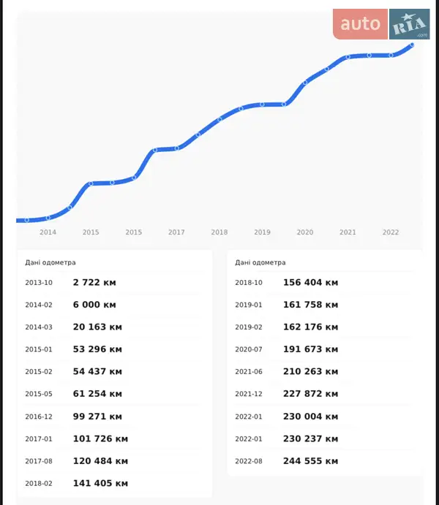Image resolution: width=439 pixels, height=505 pixels.
Task: Click the 2018 axis year label
Action: click(x=219, y=232)
